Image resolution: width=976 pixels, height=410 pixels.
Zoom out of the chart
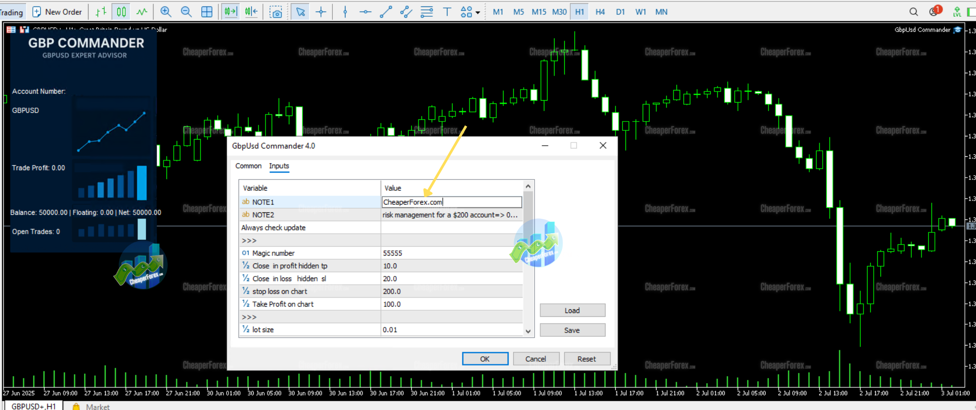coord(186,12)
